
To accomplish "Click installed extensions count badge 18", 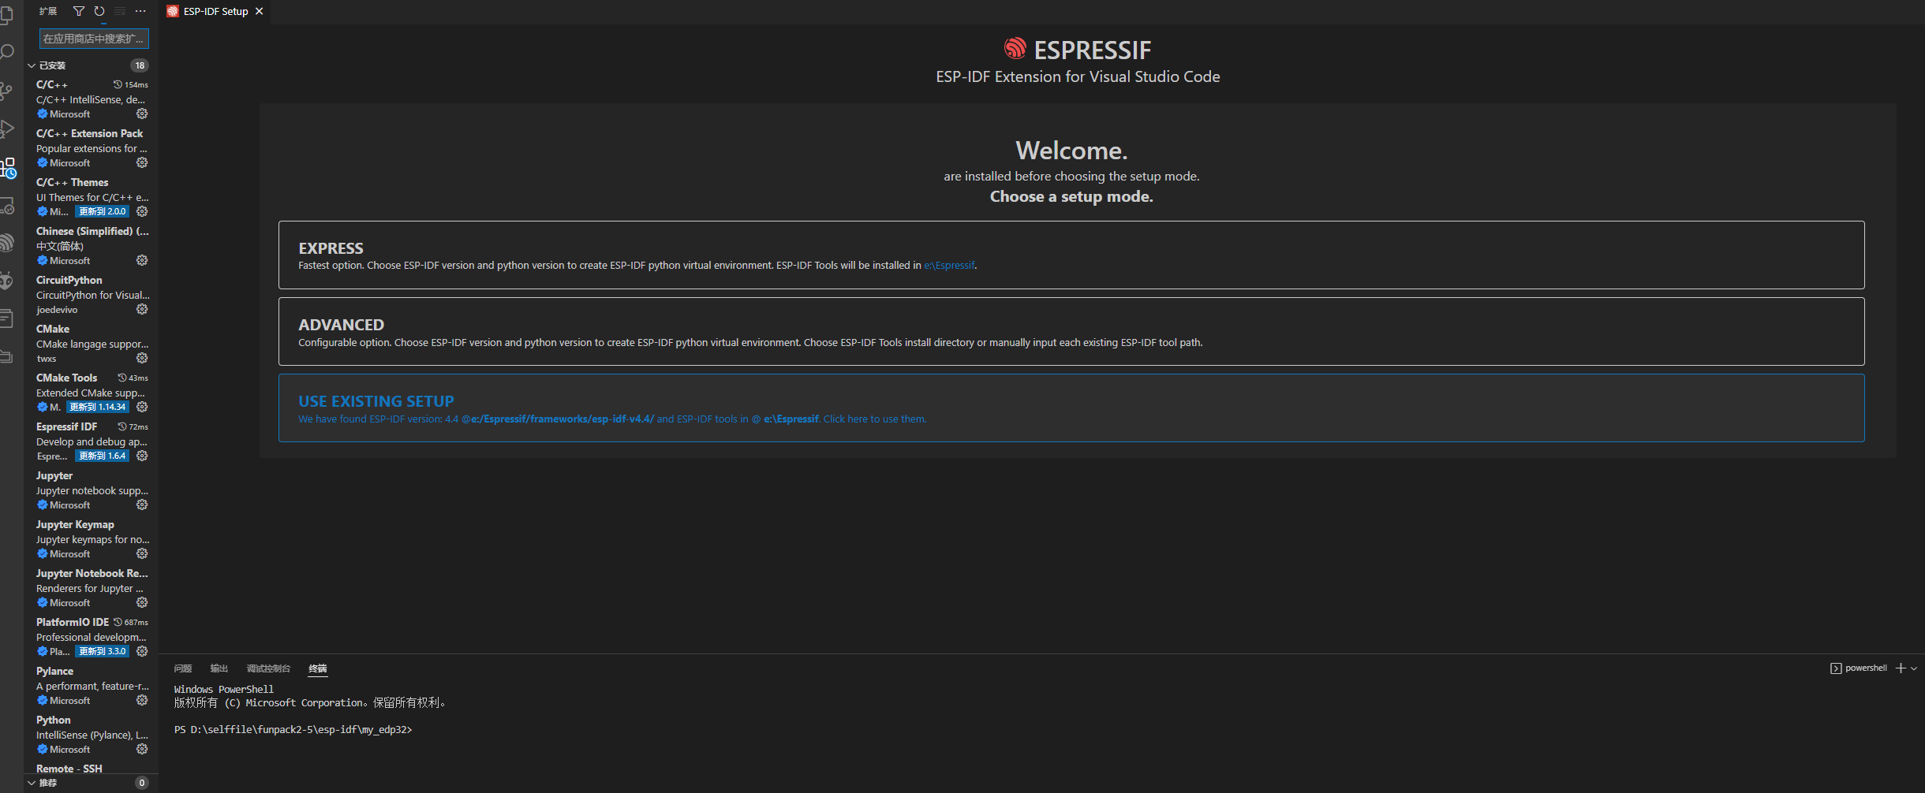I will tap(140, 65).
